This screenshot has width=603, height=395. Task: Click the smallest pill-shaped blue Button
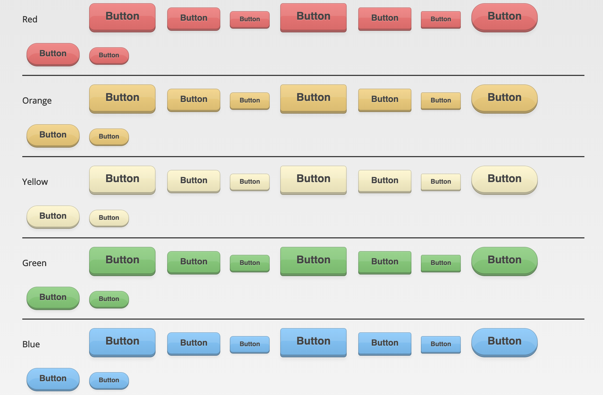pos(109,381)
